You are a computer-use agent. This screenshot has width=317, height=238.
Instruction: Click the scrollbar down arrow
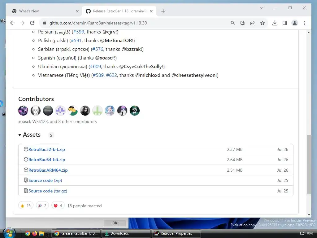[309, 215]
